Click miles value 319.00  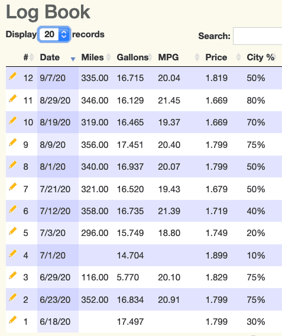(x=95, y=122)
